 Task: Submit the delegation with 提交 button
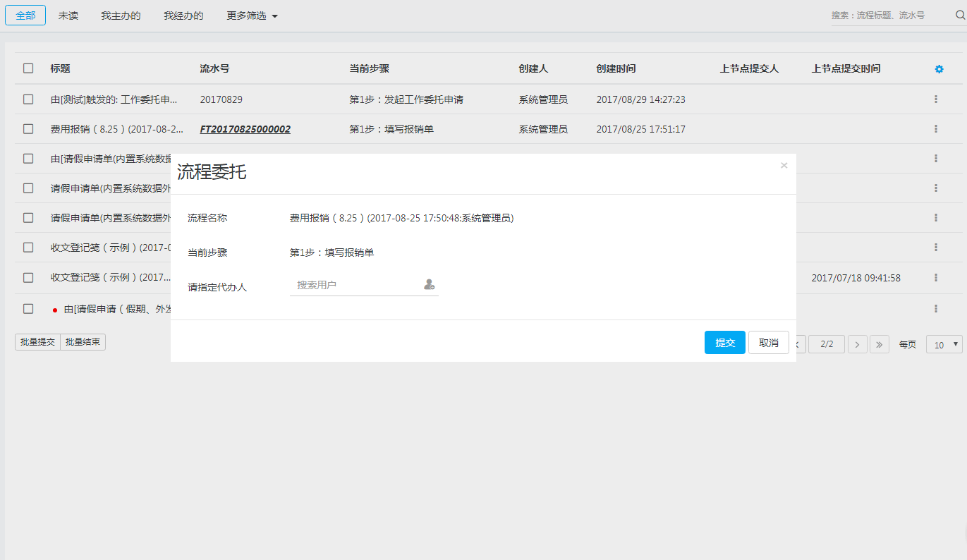point(724,342)
